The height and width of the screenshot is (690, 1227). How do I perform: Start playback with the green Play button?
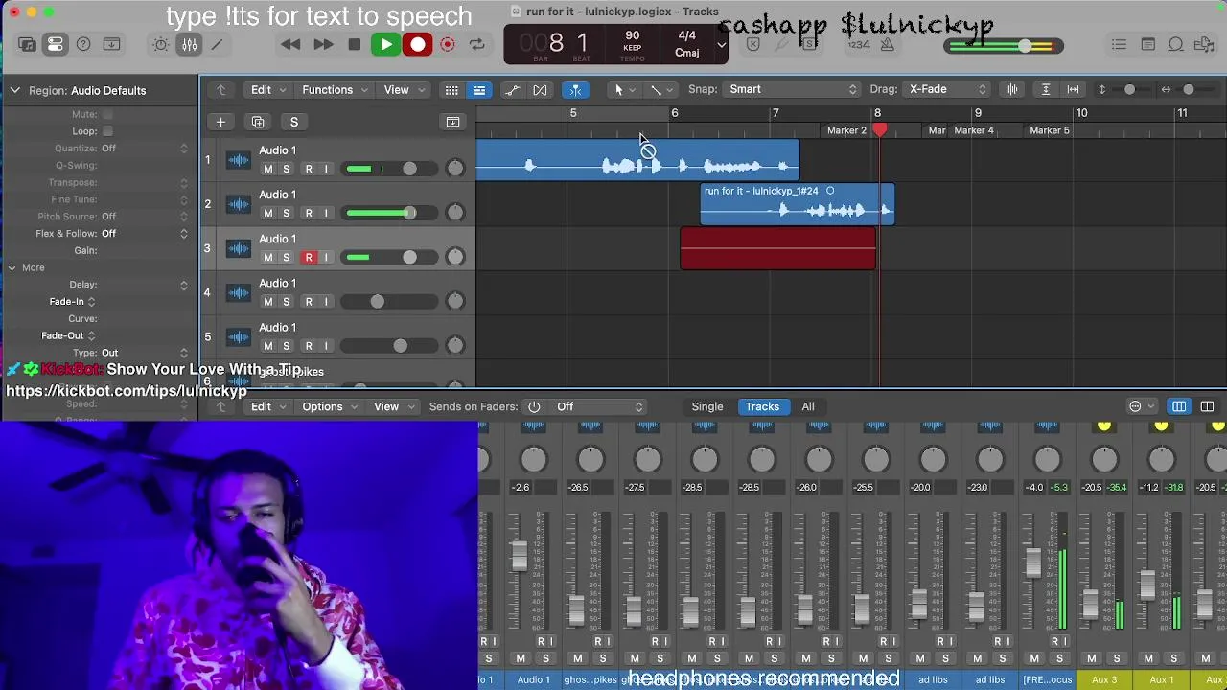coord(385,44)
